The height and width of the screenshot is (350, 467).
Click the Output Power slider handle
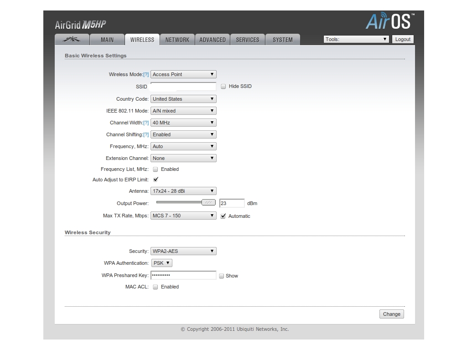pos(208,203)
